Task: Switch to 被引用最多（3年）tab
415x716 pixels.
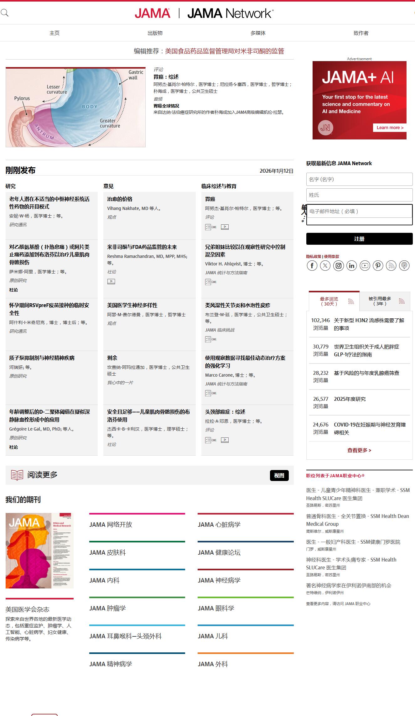Action: pyautogui.click(x=385, y=301)
